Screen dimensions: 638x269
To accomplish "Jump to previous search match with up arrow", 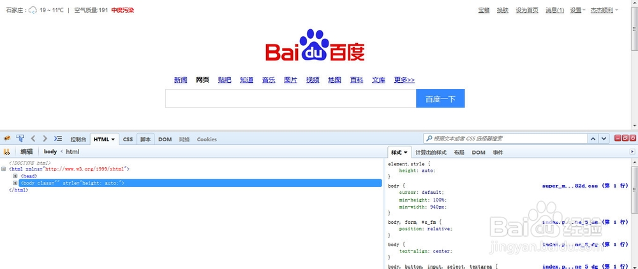I will click(593, 139).
